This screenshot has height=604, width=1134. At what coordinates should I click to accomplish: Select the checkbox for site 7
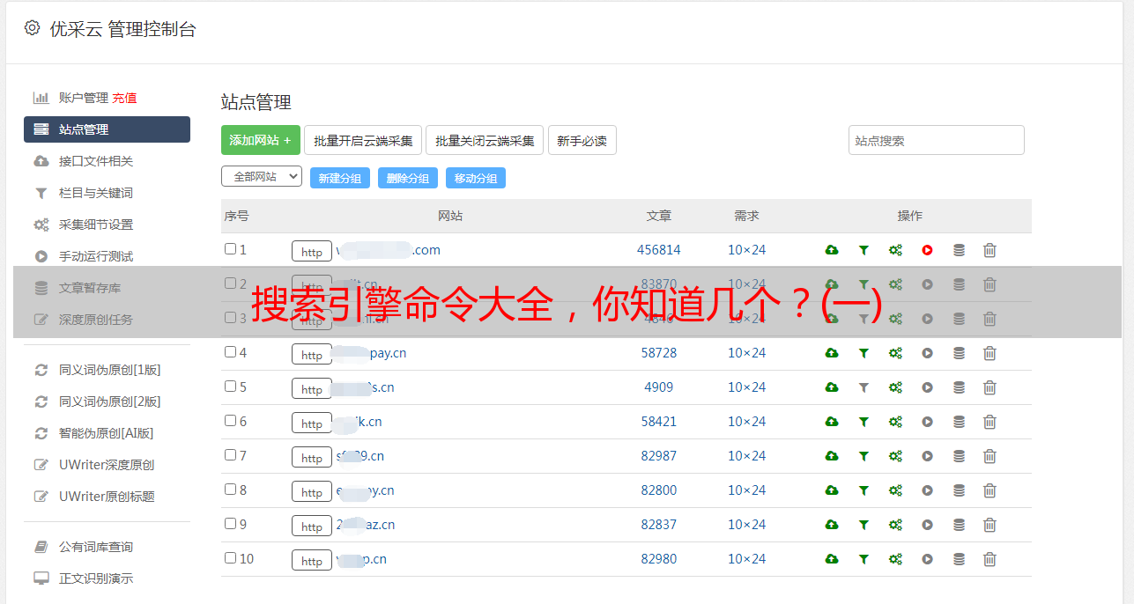click(x=231, y=455)
